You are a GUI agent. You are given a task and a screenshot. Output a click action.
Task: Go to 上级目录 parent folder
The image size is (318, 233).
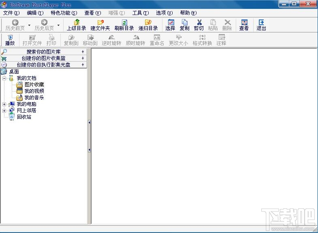point(77,25)
